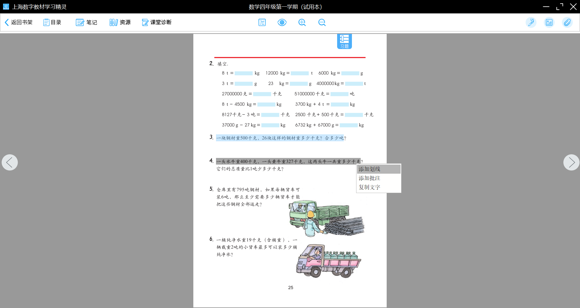Open the 笔记 notes panel
This screenshot has height=308, width=580.
(x=86, y=22)
